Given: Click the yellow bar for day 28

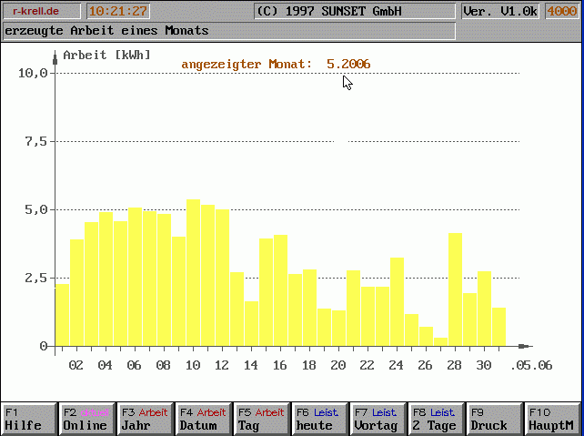Looking at the screenshot, I should [455, 289].
